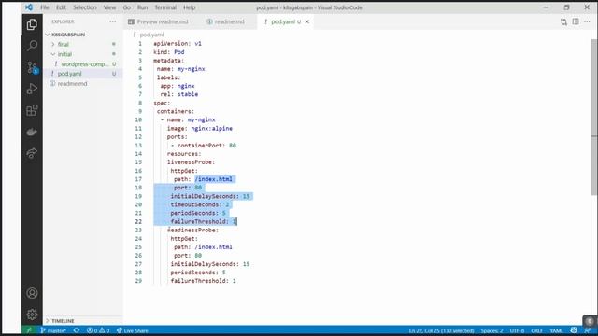Click pod.yaml breadcrumb

coord(151,35)
